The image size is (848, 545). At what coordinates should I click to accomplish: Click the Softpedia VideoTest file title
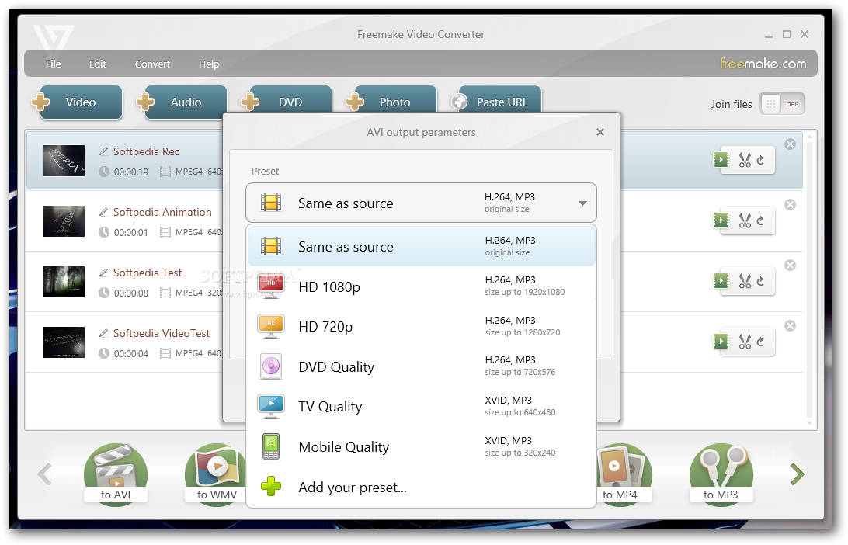[x=162, y=333]
